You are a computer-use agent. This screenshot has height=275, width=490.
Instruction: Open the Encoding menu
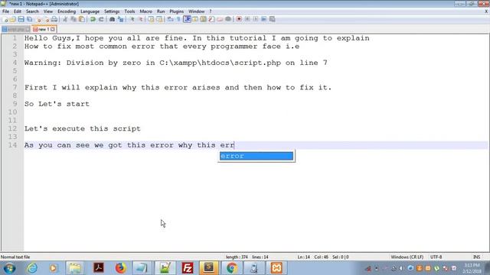tap(67, 11)
